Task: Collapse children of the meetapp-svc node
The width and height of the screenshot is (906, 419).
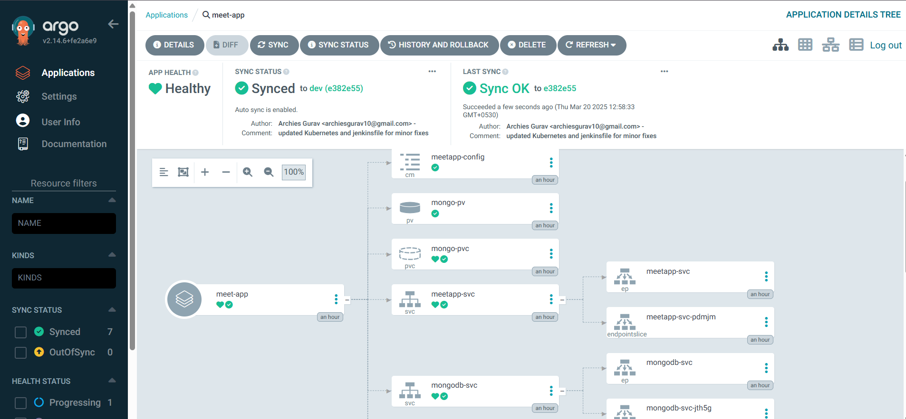Action: [562, 300]
